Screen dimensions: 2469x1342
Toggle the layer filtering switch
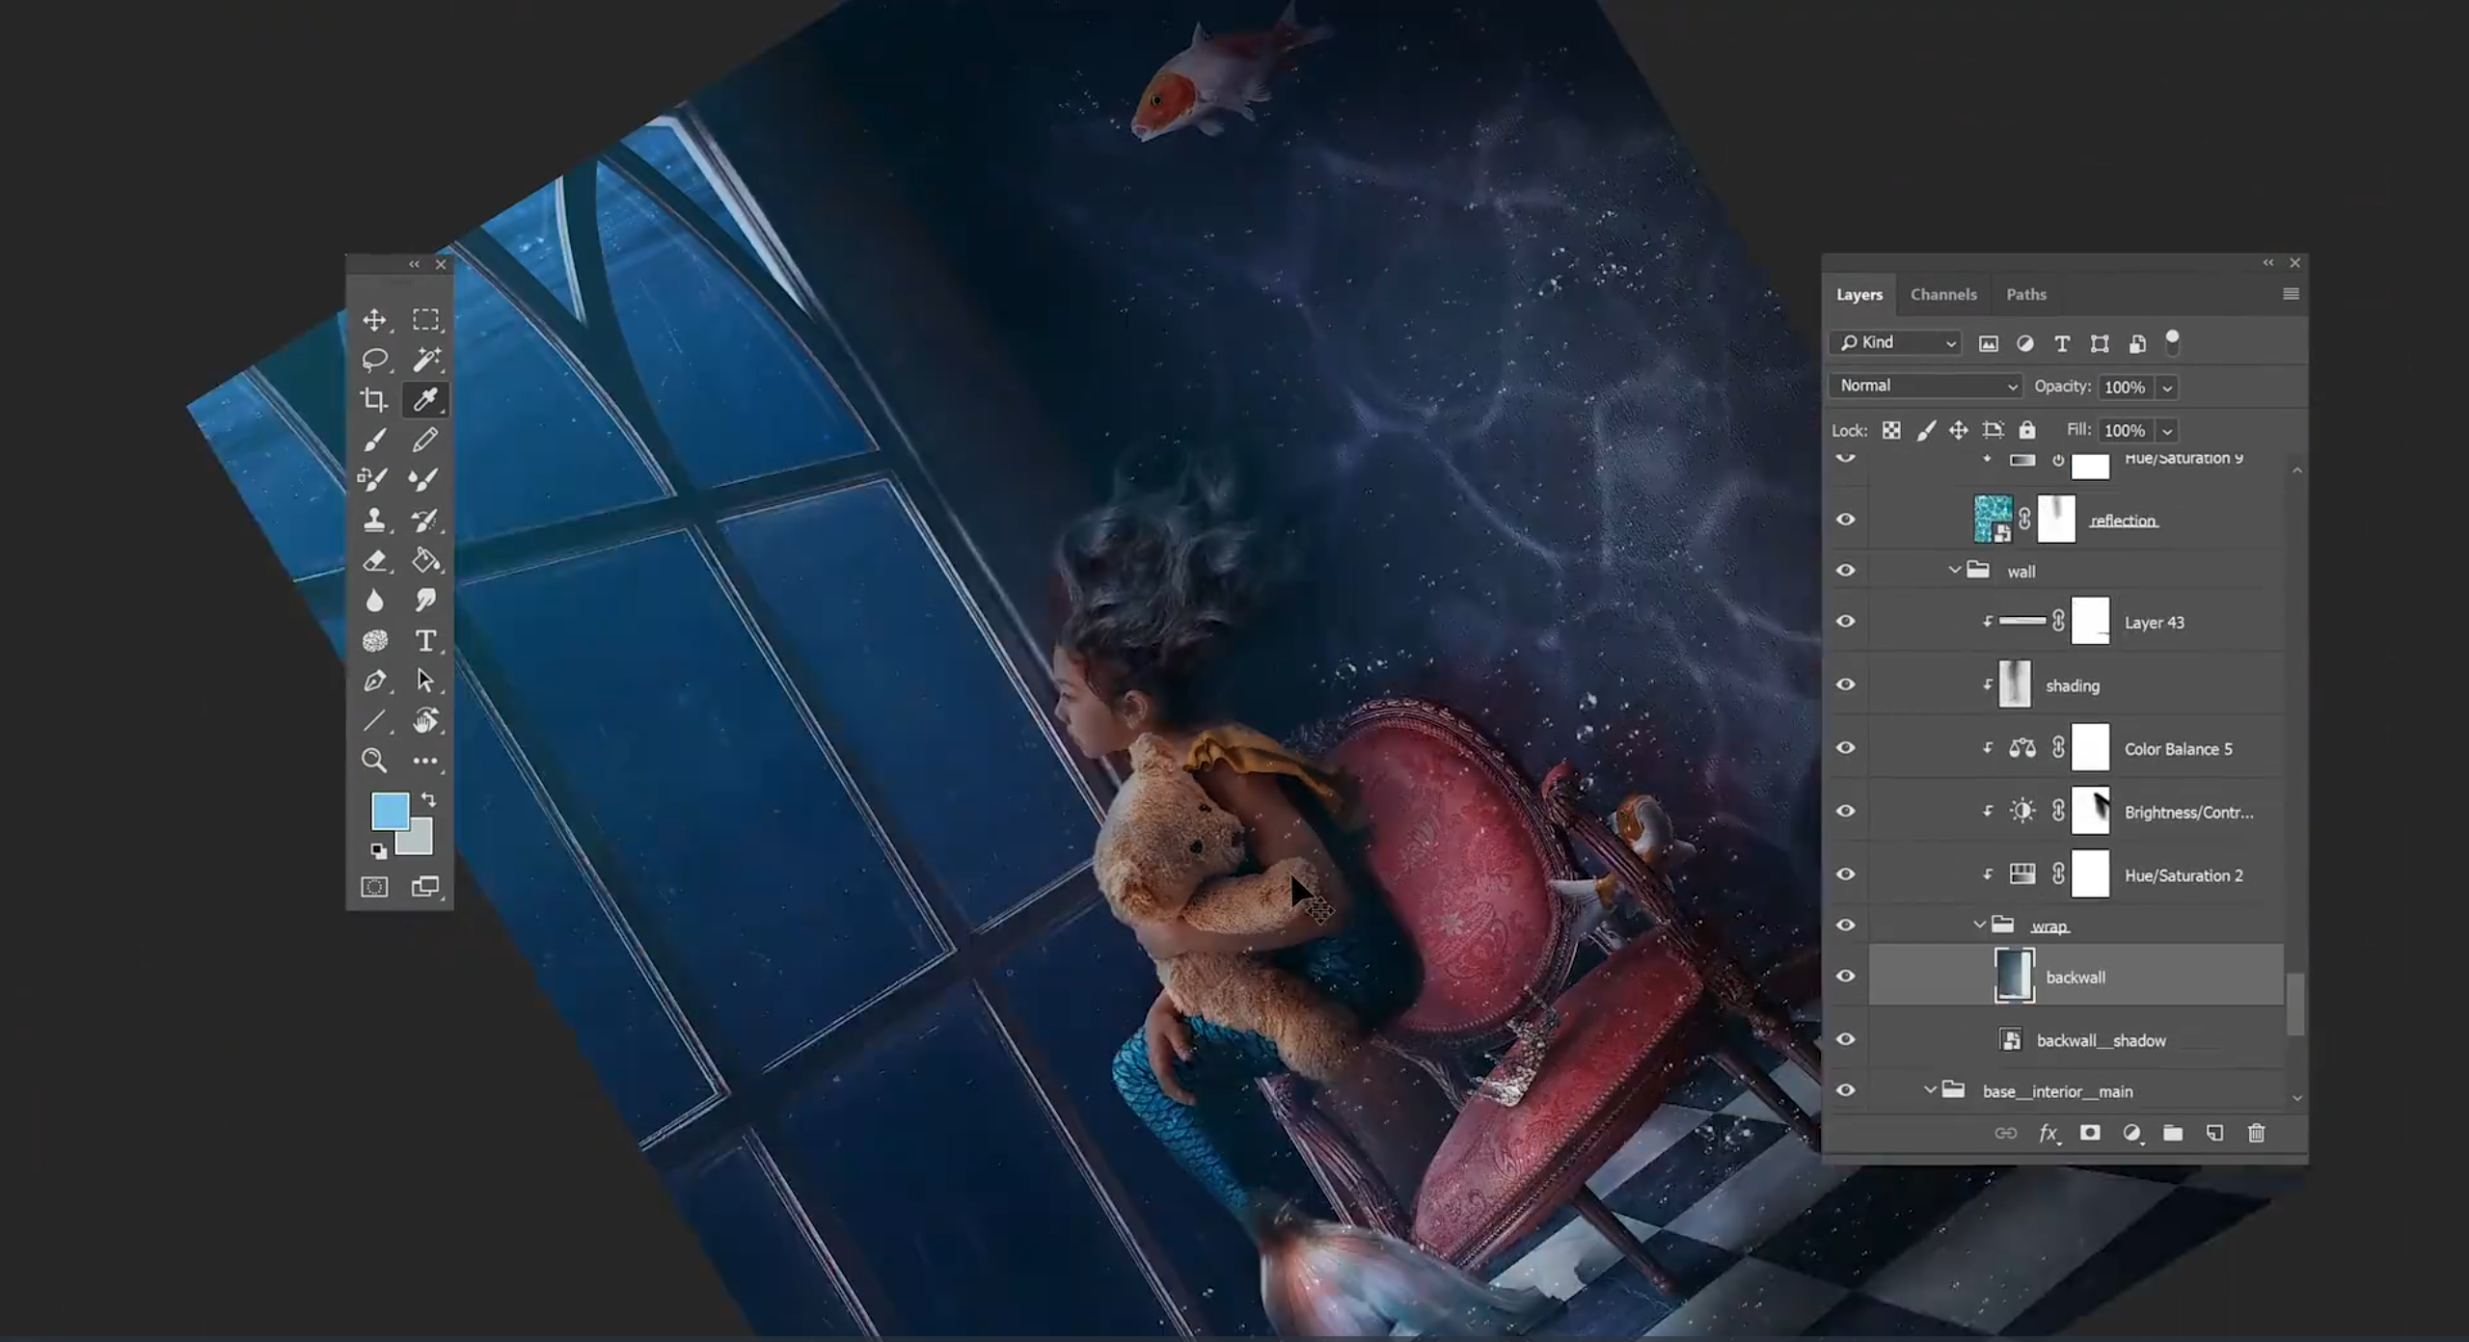coord(2172,342)
